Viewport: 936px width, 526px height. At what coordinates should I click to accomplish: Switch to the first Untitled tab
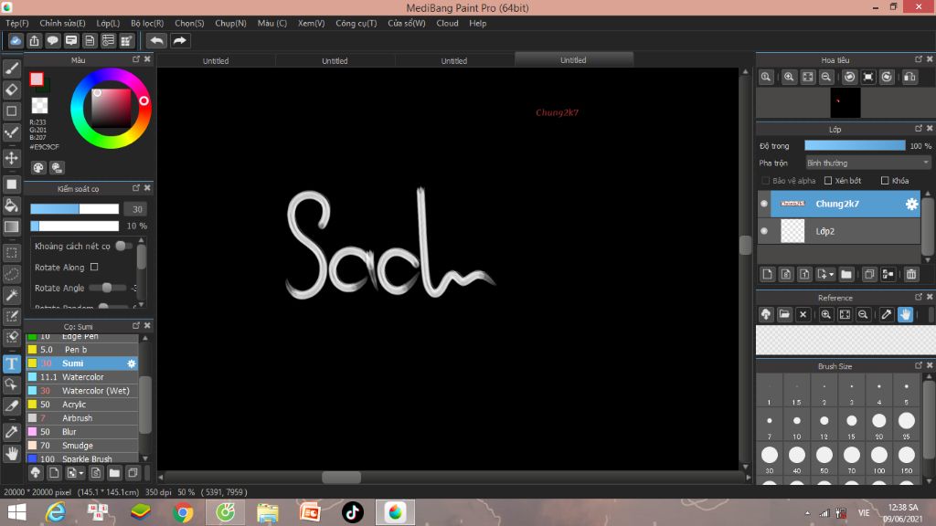[216, 60]
